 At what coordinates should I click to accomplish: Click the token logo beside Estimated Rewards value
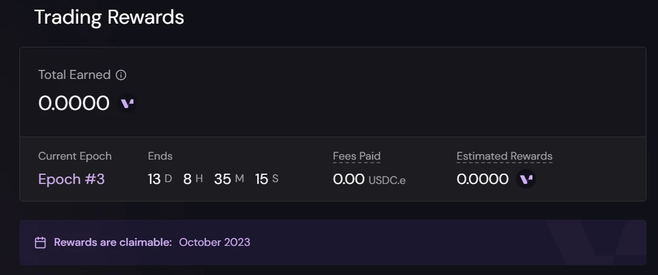point(526,179)
